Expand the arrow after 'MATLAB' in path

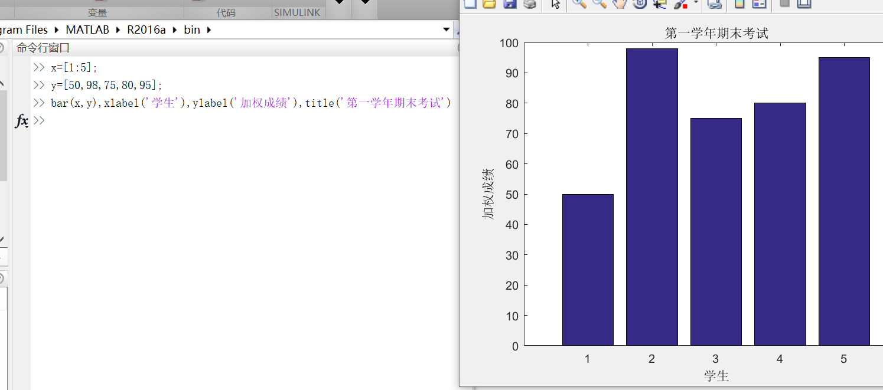tap(117, 30)
